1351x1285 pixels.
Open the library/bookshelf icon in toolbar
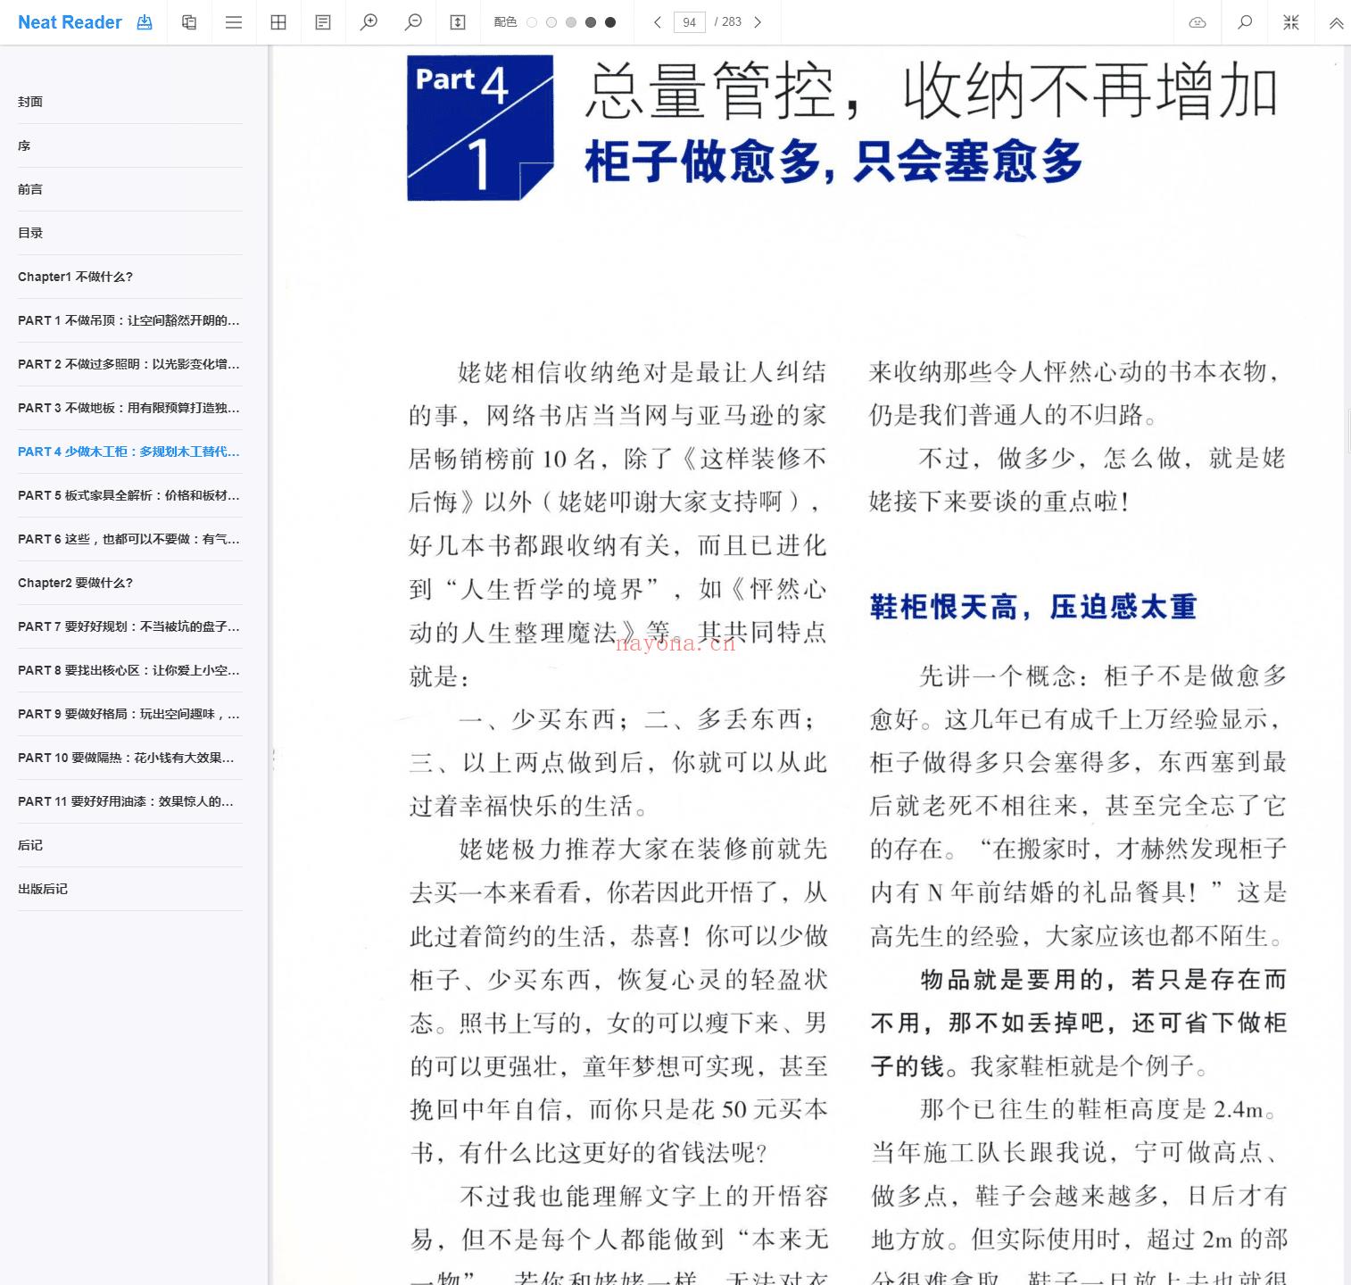coord(189,22)
